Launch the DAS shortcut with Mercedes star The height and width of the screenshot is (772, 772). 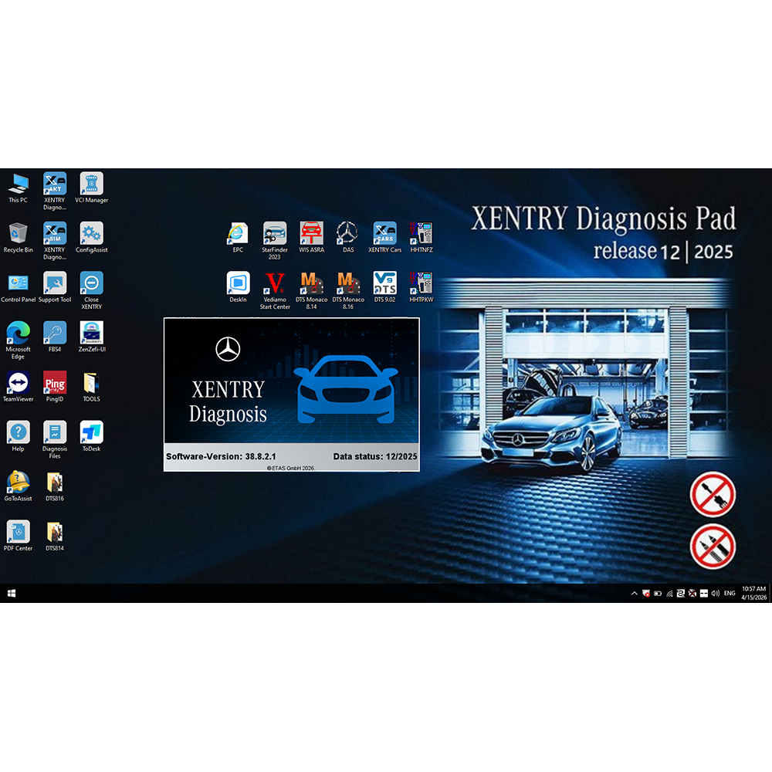coord(347,233)
